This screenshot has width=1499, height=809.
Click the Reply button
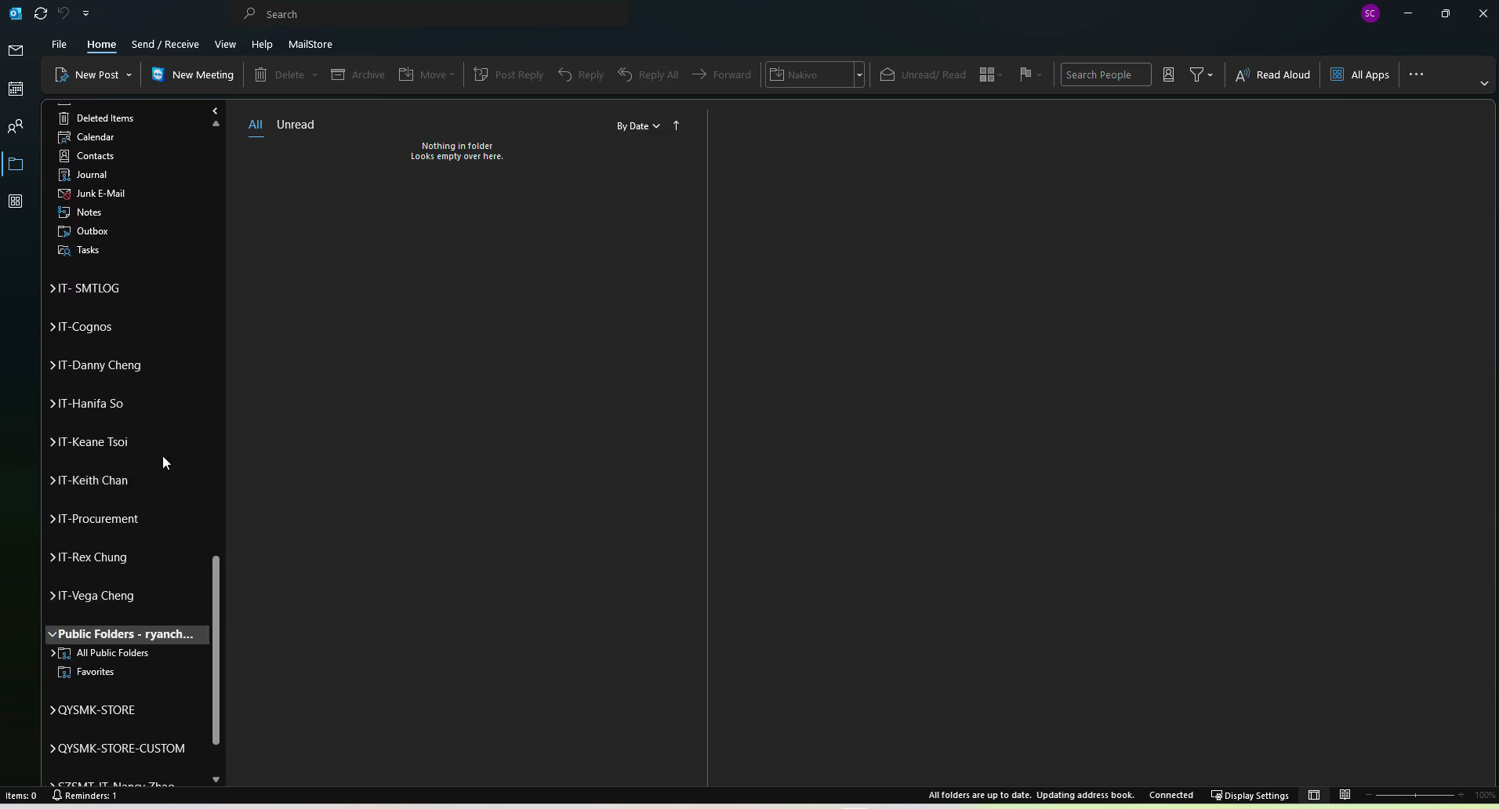coord(581,74)
